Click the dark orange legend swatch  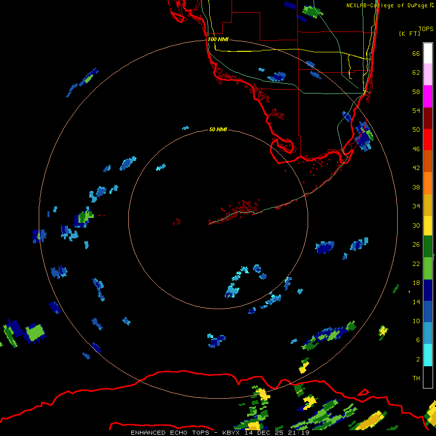pos(428,161)
